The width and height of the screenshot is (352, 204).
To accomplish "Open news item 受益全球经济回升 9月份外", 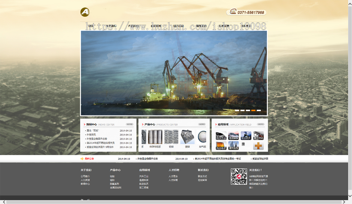I will (100, 147).
